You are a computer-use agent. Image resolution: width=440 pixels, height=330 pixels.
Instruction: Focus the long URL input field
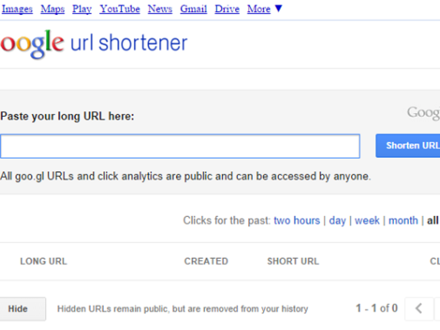[x=180, y=146]
